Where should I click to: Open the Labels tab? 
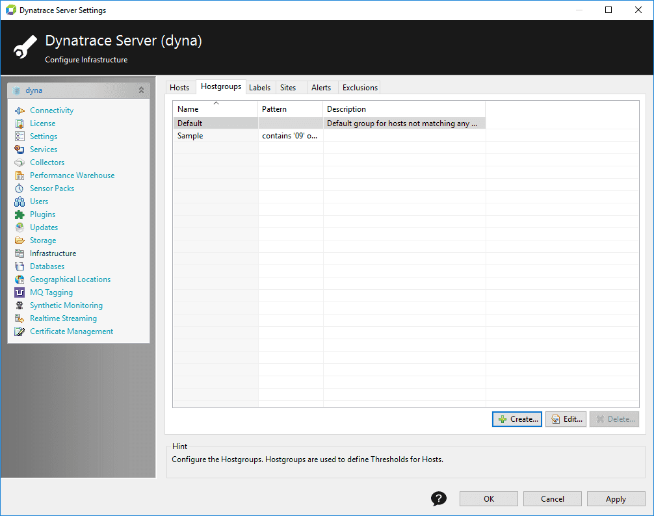coord(260,88)
